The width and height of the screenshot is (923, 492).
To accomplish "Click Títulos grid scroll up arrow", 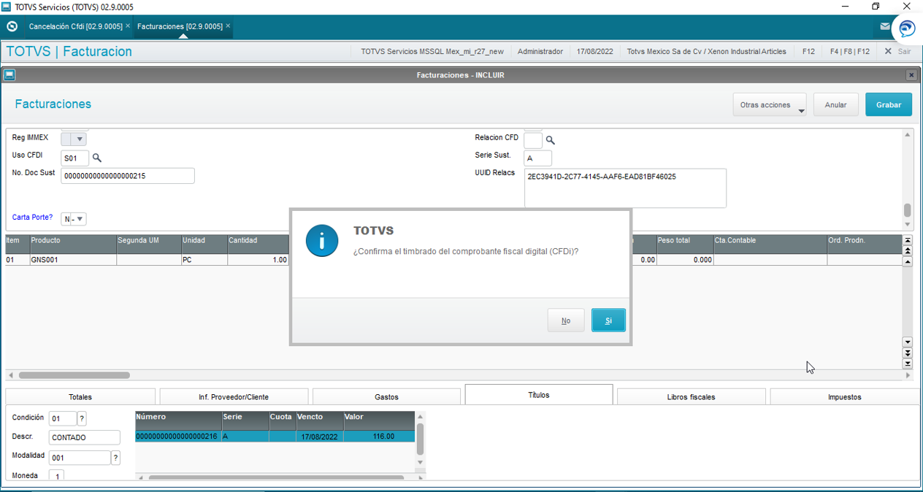I will [x=420, y=416].
